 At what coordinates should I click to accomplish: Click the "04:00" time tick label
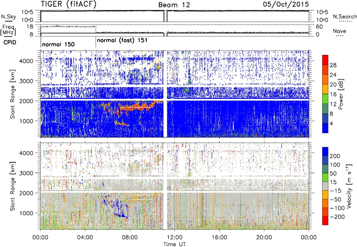pos(85,238)
